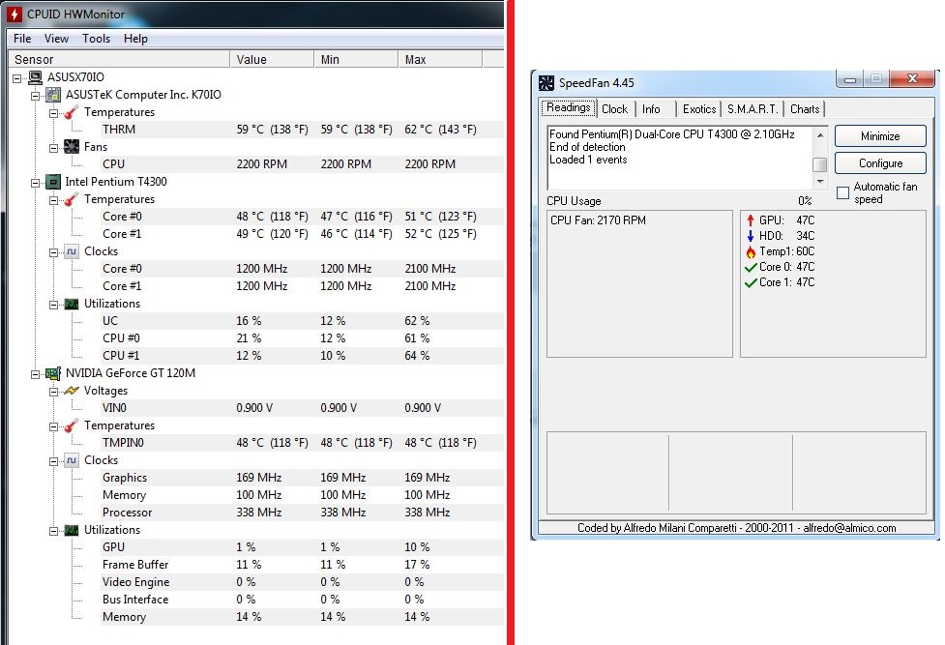
Task: Click the Min column header
Action: click(x=356, y=59)
